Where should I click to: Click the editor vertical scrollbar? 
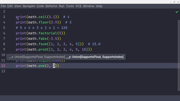click(x=179, y=56)
